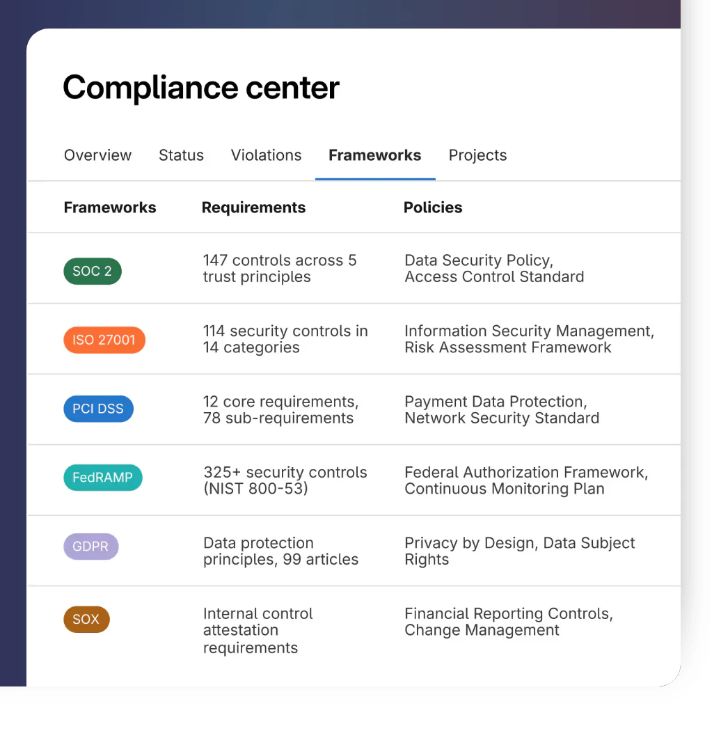Viewport: 721px width, 738px height.
Task: Open SOC 2 Data Security Policy text
Action: pyautogui.click(x=478, y=260)
